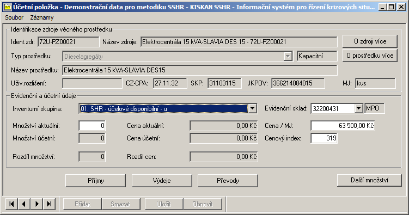Click the CZ-CPA field 27.11.32
This screenshot has height=215, width=409.
[x=170, y=83]
